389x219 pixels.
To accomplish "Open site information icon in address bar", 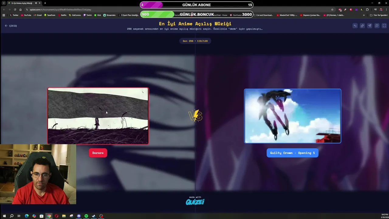I will click(27, 9).
